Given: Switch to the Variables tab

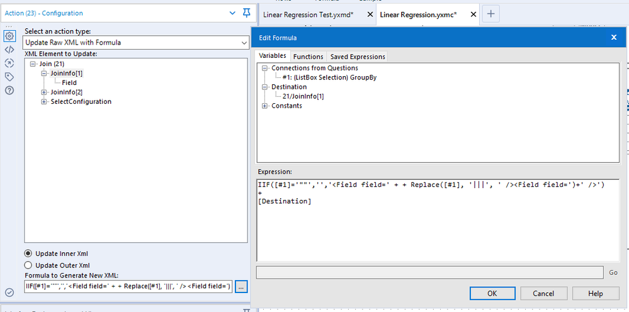Looking at the screenshot, I should 273,56.
